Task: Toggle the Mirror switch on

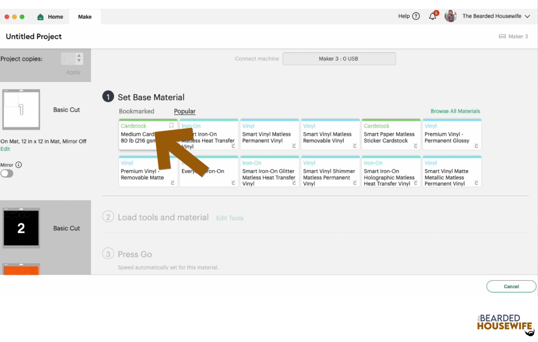Action: (7, 174)
